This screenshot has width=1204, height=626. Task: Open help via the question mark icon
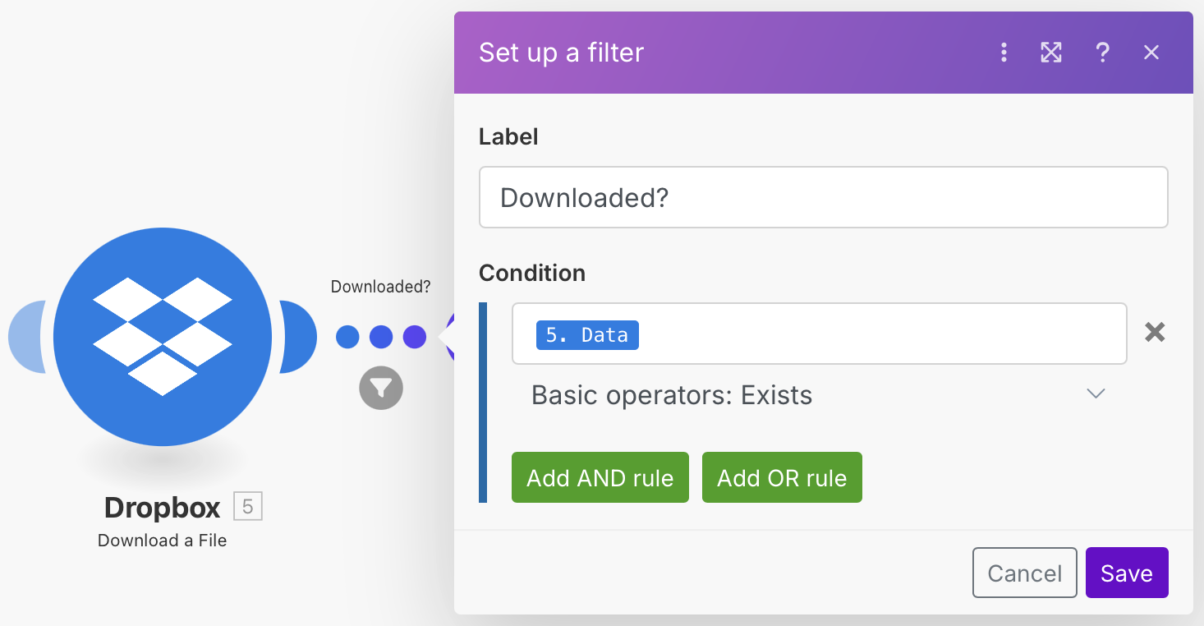point(1103,53)
